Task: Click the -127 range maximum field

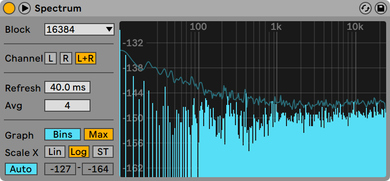Action: tap(60, 169)
